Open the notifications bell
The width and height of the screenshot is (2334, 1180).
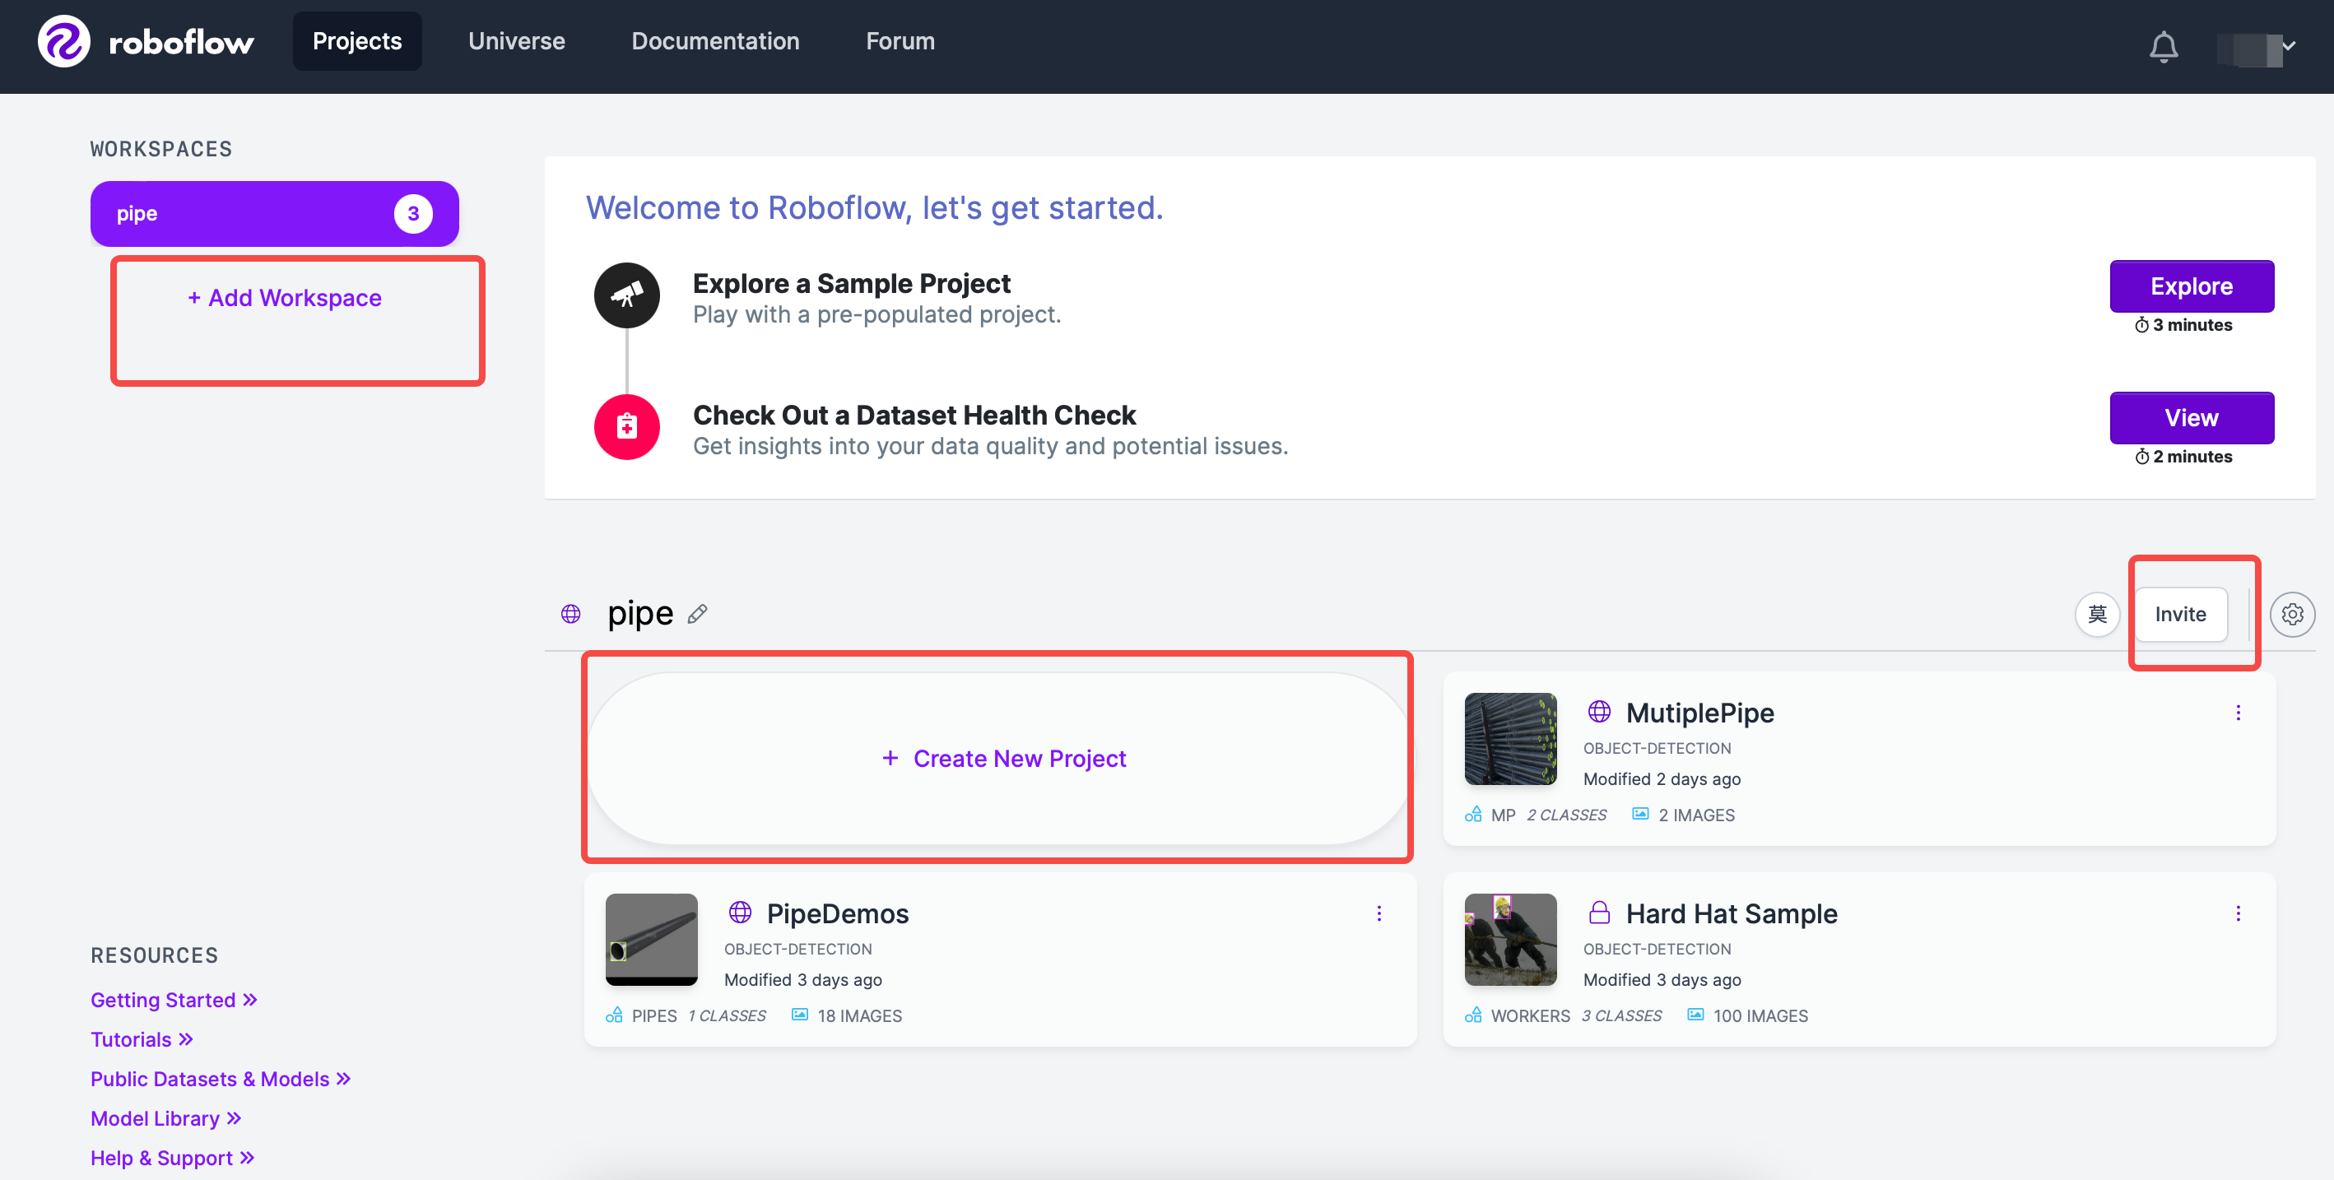point(2163,46)
